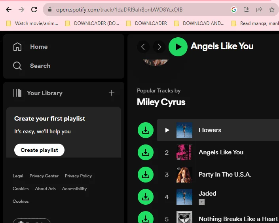This screenshot has width=279, height=223.
Task: Open DOWNLOADER (DO... bookmark folder
Action: (x=92, y=23)
